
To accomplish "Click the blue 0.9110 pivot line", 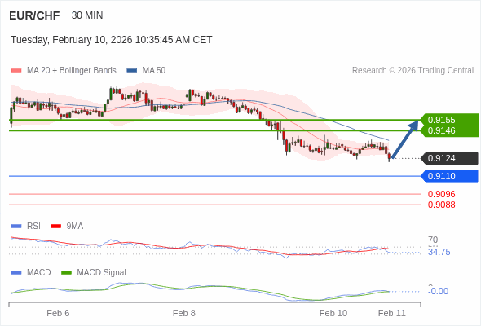I will (214, 176).
